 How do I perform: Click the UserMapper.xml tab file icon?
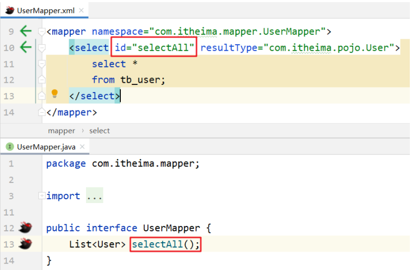[10, 10]
